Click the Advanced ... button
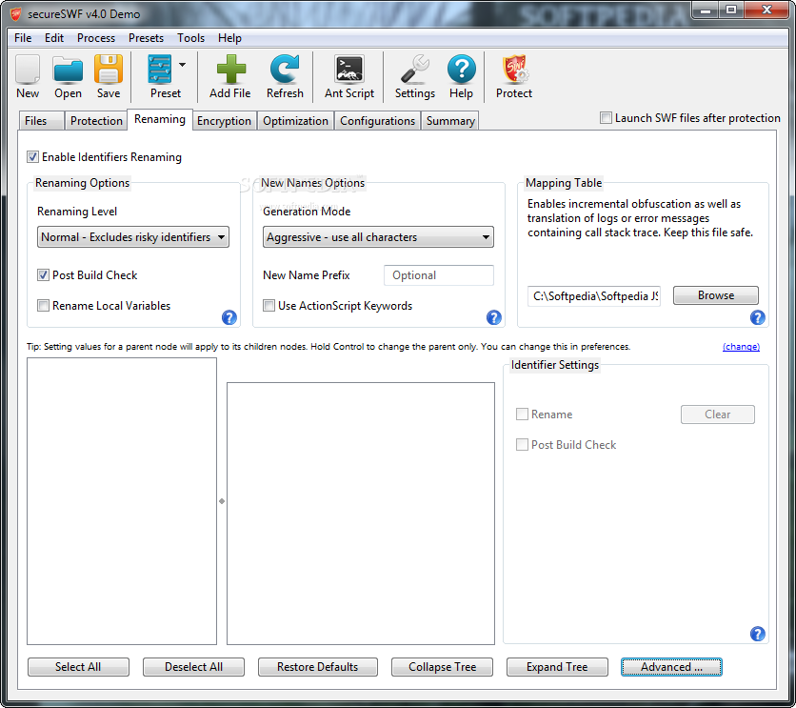Image resolution: width=796 pixels, height=708 pixels. click(x=671, y=667)
